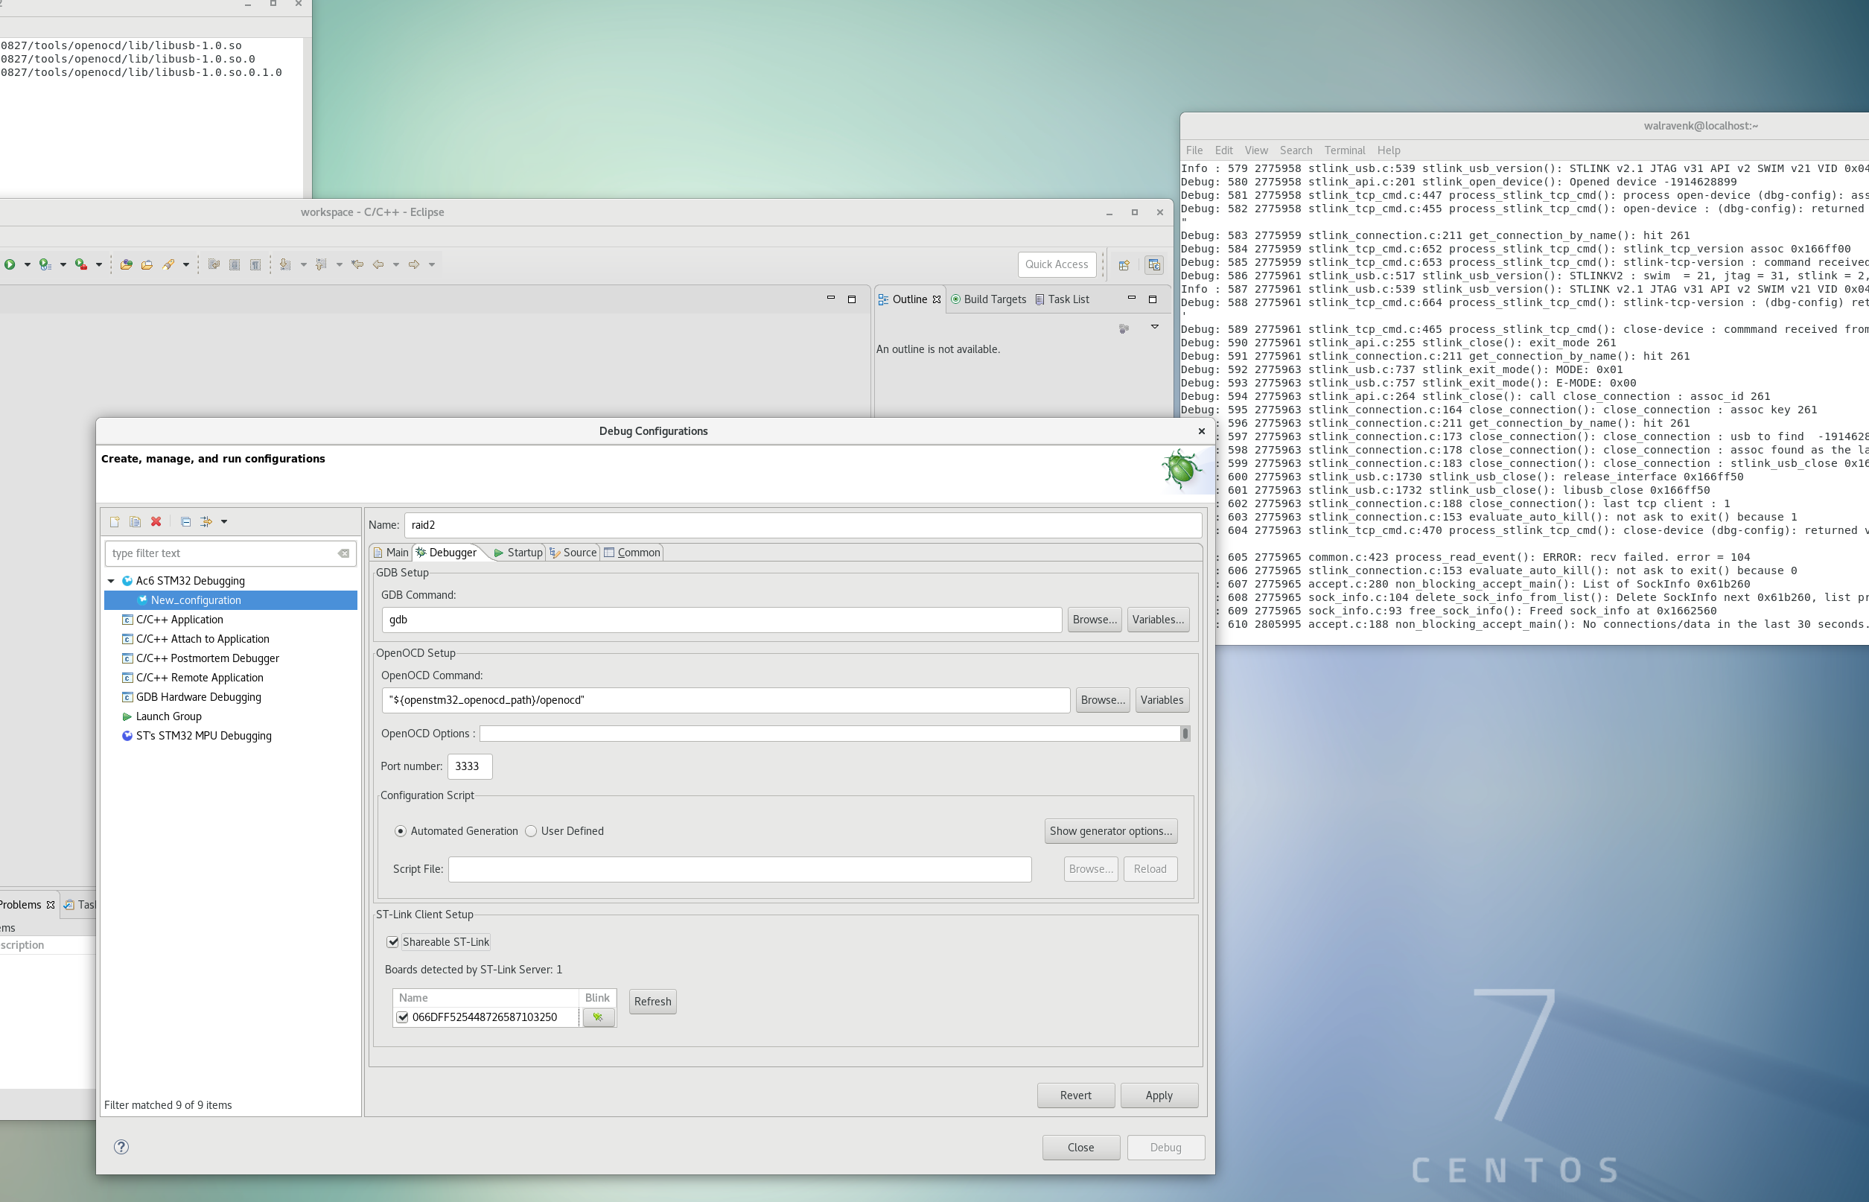Click the Apply button
Image resolution: width=1869 pixels, height=1202 pixels.
(1158, 1095)
